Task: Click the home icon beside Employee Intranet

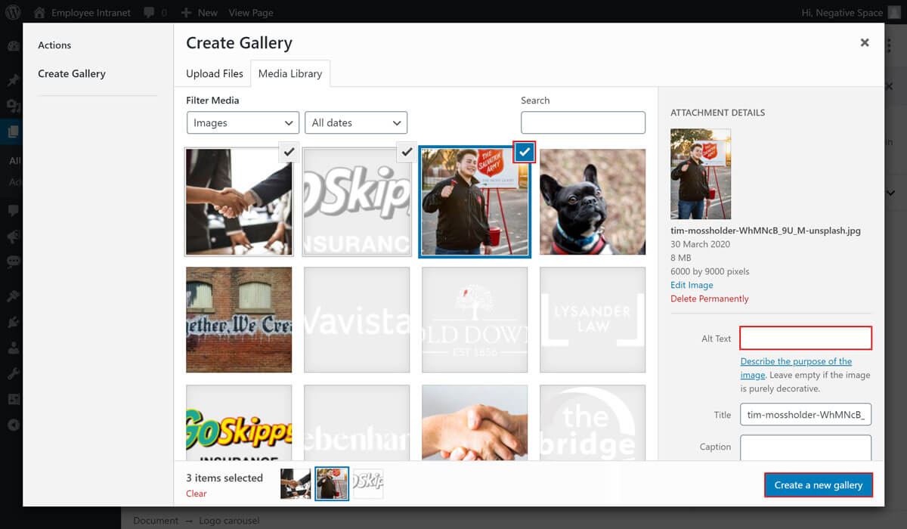Action: 39,12
